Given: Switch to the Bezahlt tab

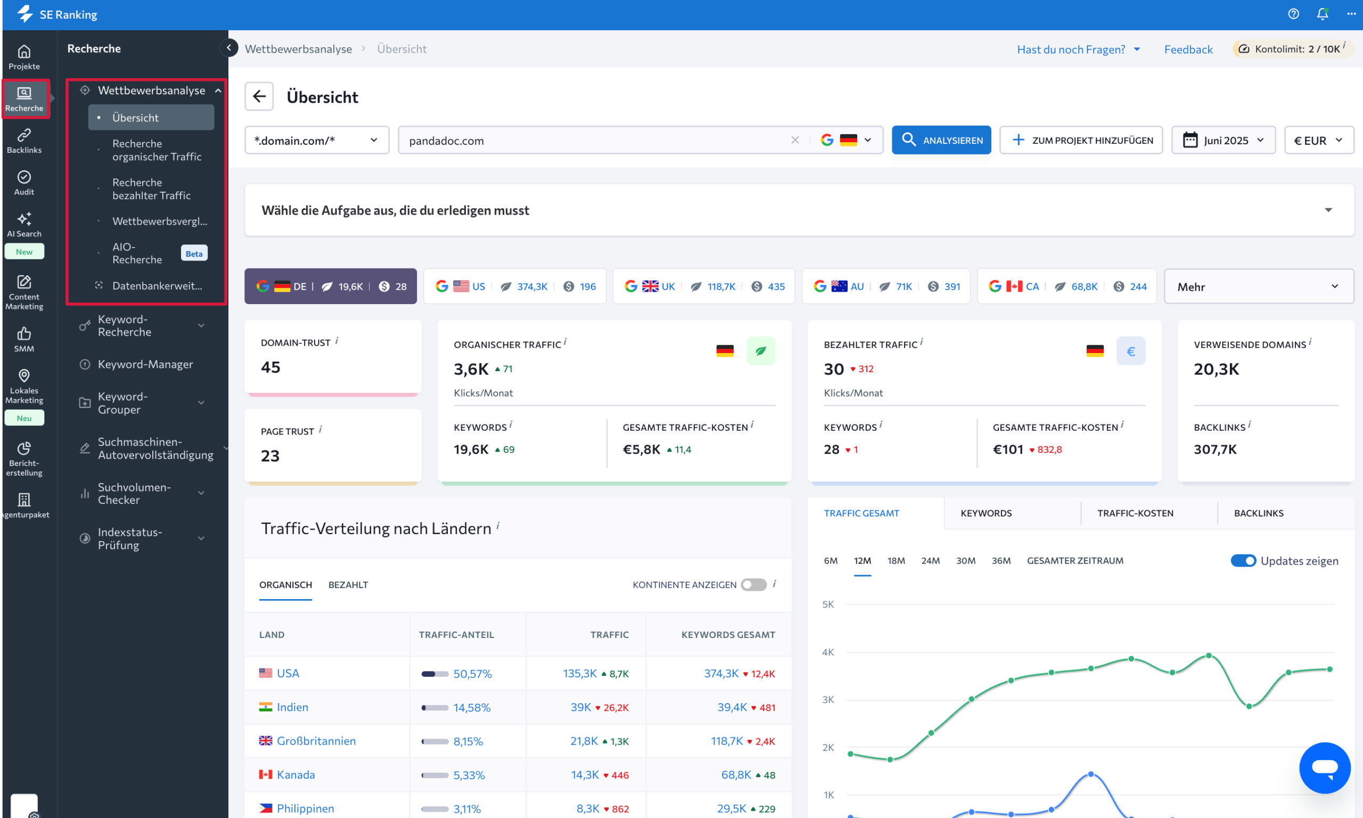Looking at the screenshot, I should [x=348, y=584].
